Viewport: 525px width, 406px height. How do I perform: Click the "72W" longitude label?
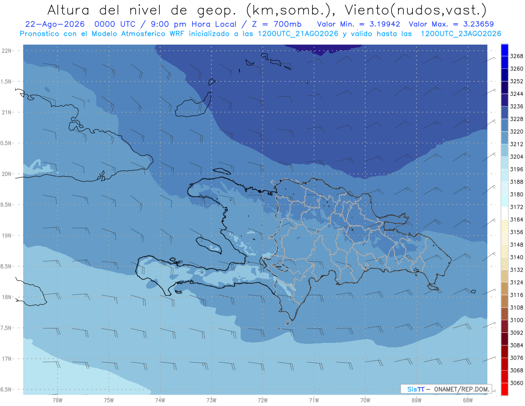[x=262, y=400]
